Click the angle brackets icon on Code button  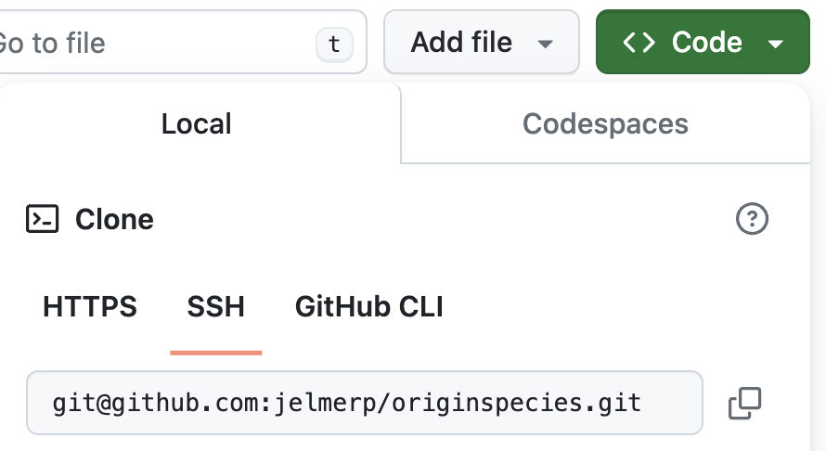(639, 43)
